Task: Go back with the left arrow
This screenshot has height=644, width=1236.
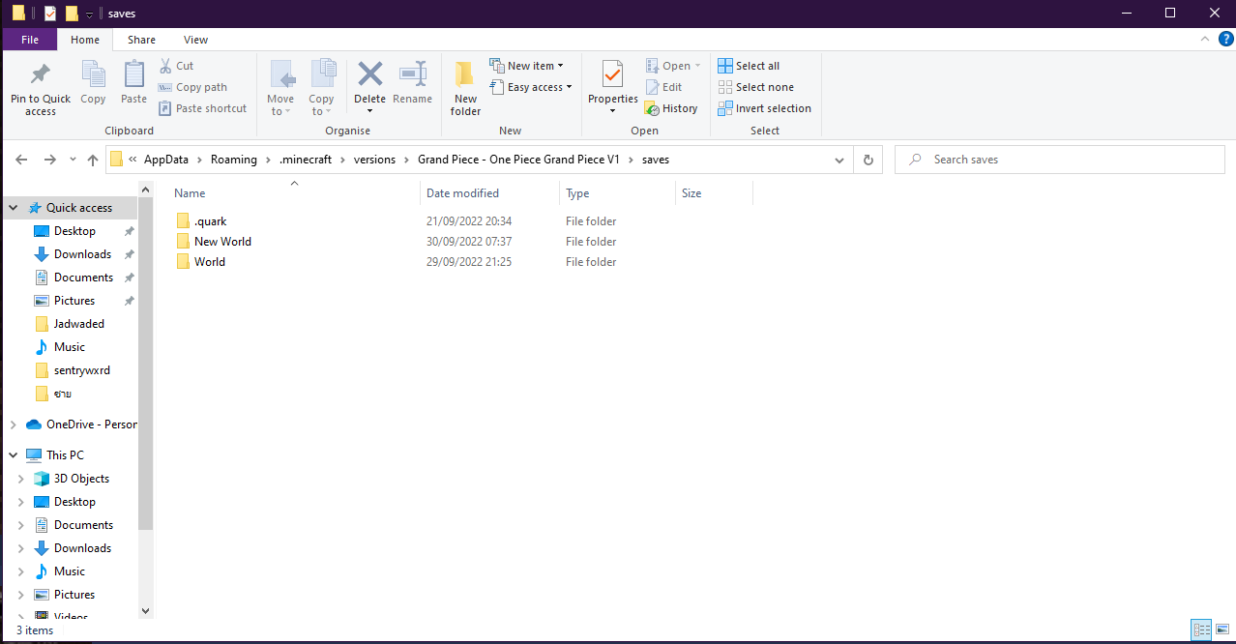Action: (x=21, y=160)
